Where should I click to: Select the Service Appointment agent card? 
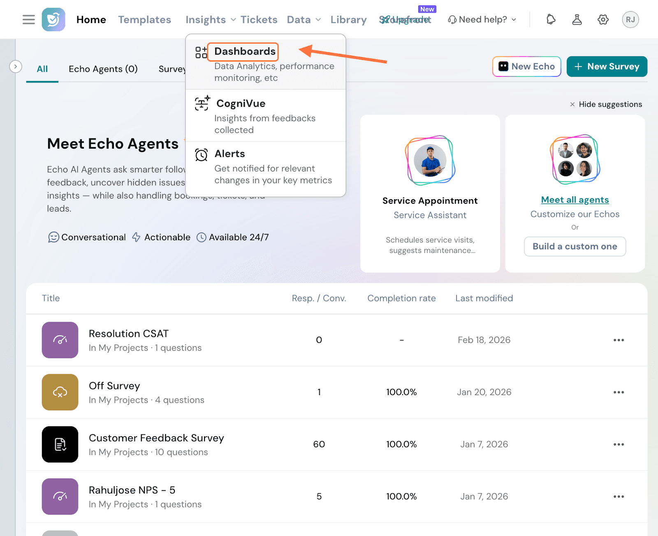(x=430, y=193)
